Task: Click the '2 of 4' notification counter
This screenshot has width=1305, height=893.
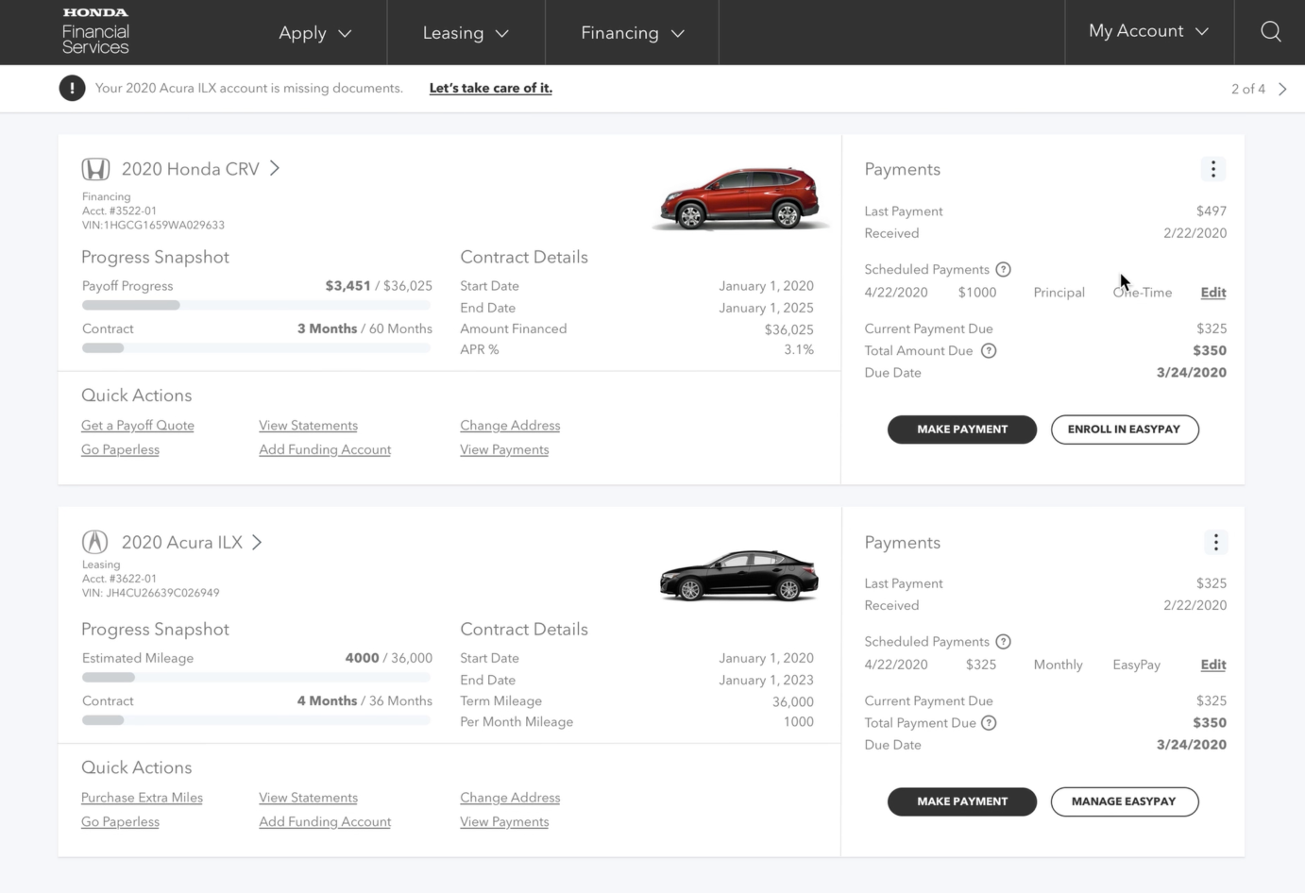Action: (x=1247, y=89)
